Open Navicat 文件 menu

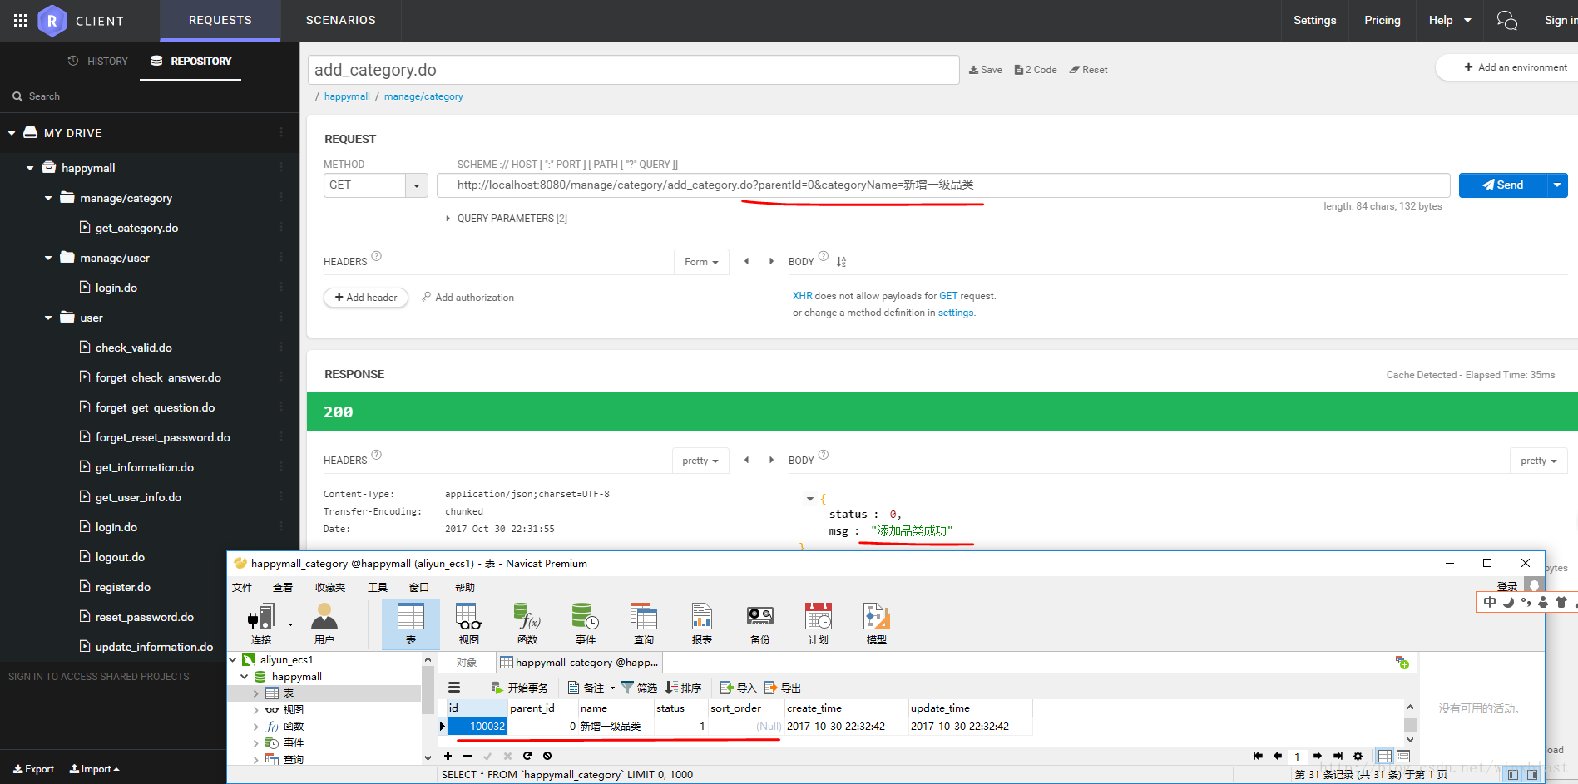(x=242, y=588)
